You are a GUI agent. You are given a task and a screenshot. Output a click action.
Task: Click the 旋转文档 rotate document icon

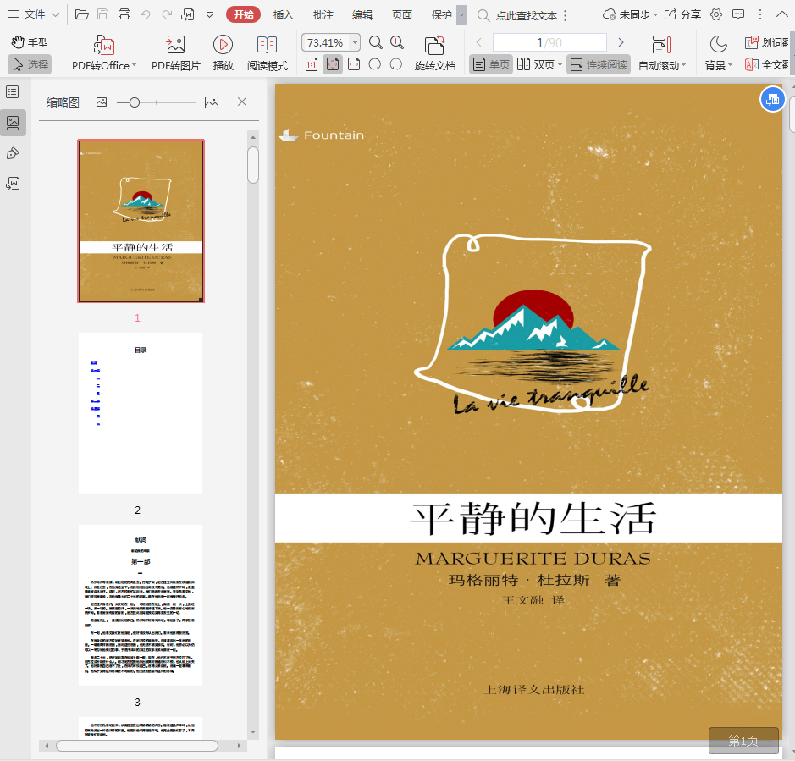[x=434, y=45]
